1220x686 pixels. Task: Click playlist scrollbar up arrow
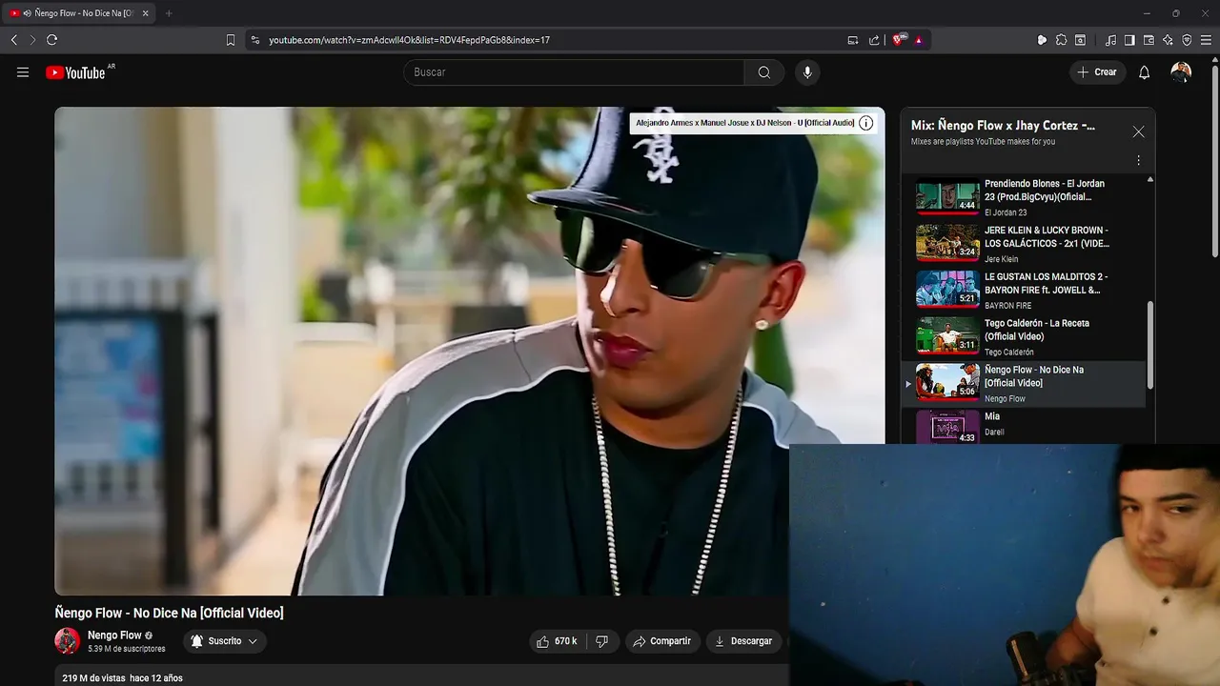coord(1150,179)
